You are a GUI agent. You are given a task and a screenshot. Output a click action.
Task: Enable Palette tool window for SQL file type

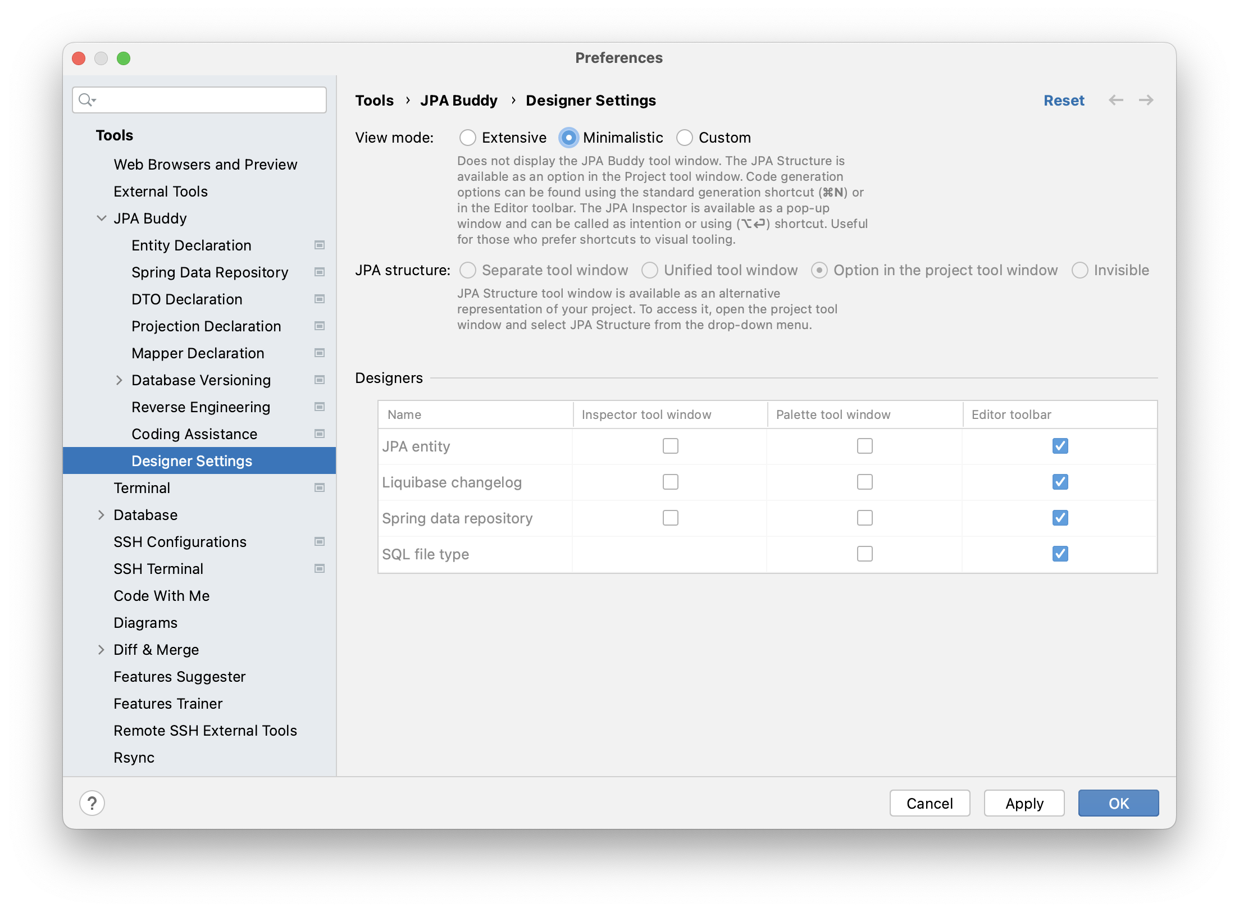coord(865,554)
